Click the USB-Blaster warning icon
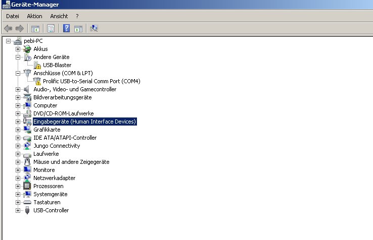The image size is (373, 240). pyautogui.click(x=37, y=65)
